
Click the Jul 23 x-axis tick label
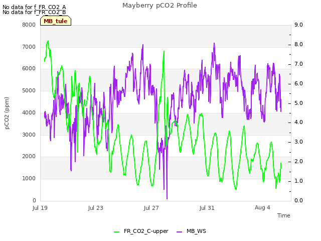(96, 208)
